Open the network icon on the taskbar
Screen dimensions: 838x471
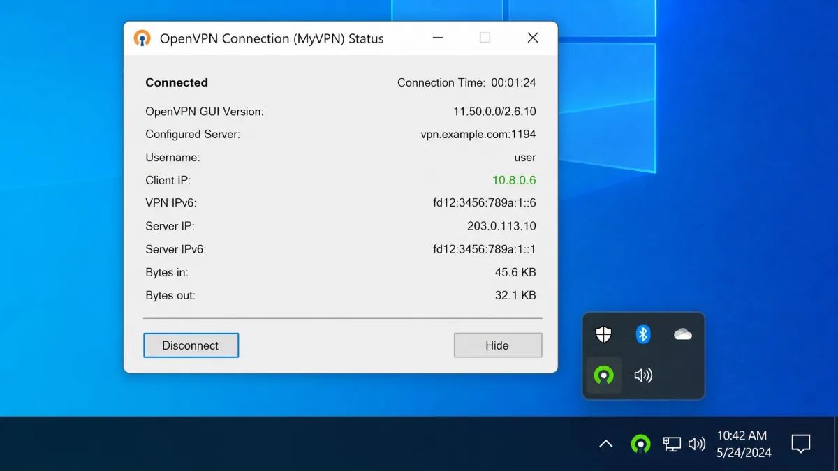click(672, 443)
